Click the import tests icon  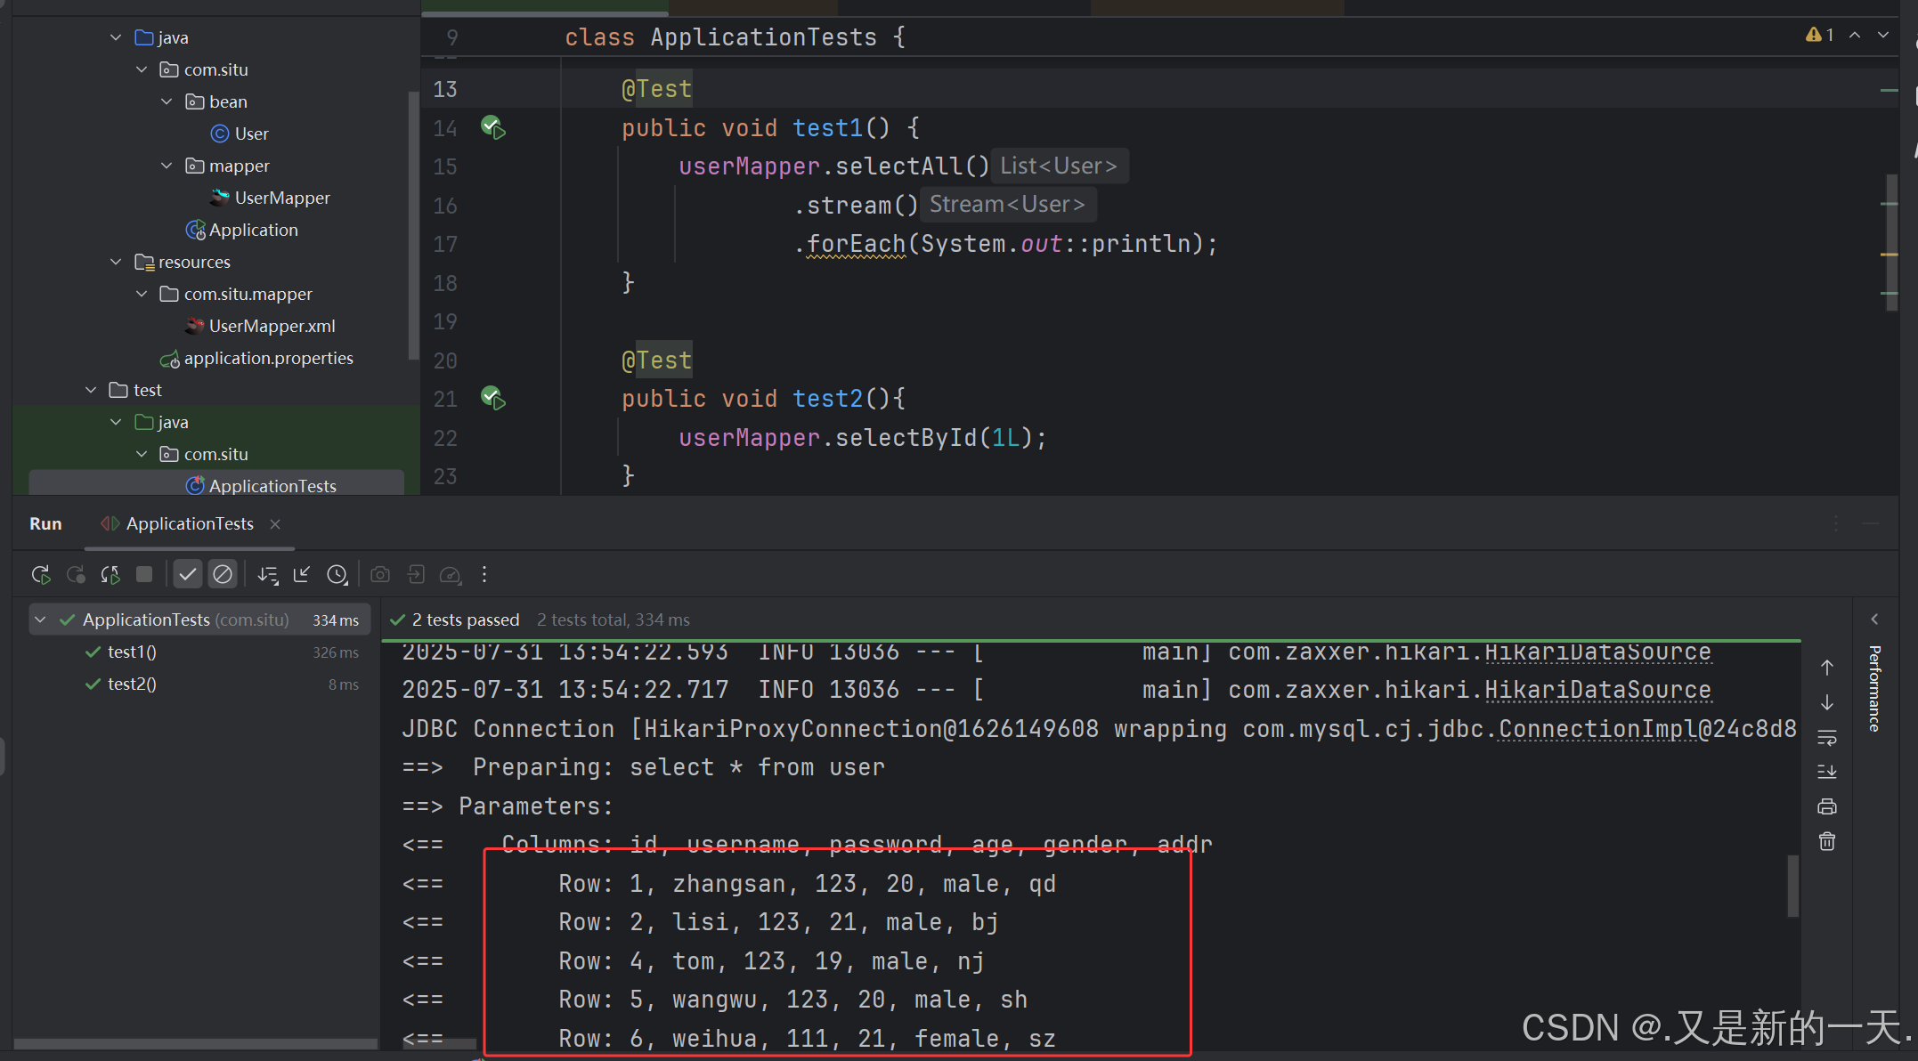click(x=415, y=575)
